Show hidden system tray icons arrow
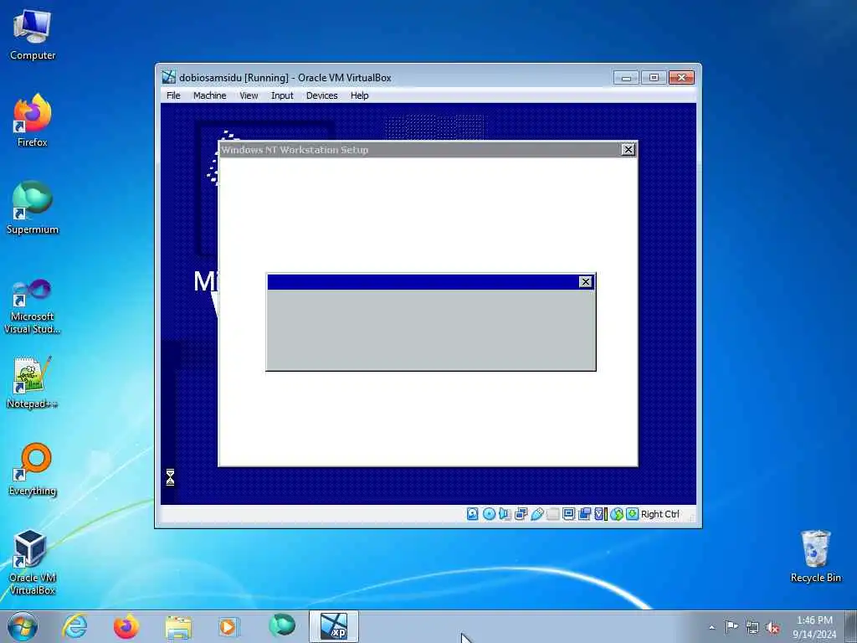 click(711, 627)
